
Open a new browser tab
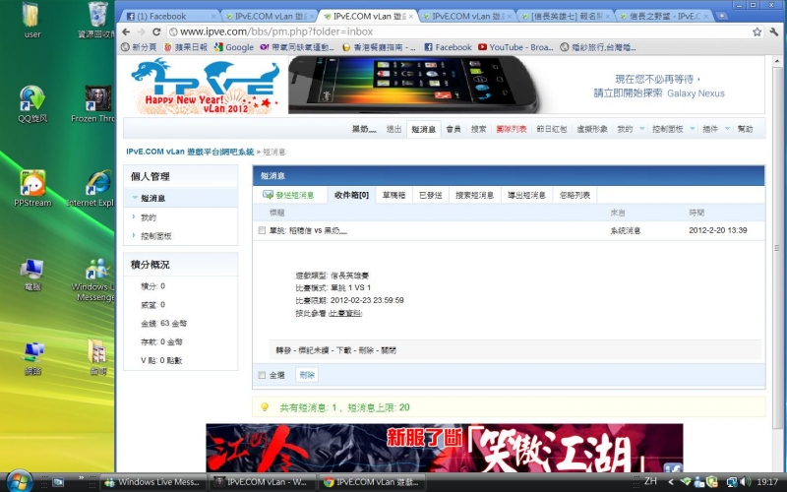(x=721, y=16)
